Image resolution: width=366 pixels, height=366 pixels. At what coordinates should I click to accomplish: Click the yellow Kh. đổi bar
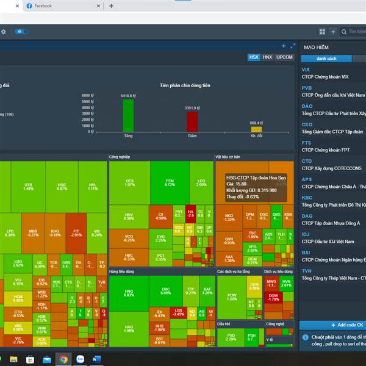[x=256, y=129]
